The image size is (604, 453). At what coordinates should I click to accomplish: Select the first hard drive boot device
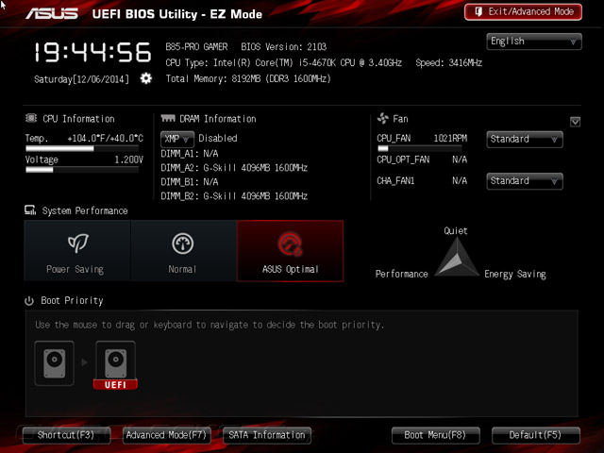coord(55,363)
